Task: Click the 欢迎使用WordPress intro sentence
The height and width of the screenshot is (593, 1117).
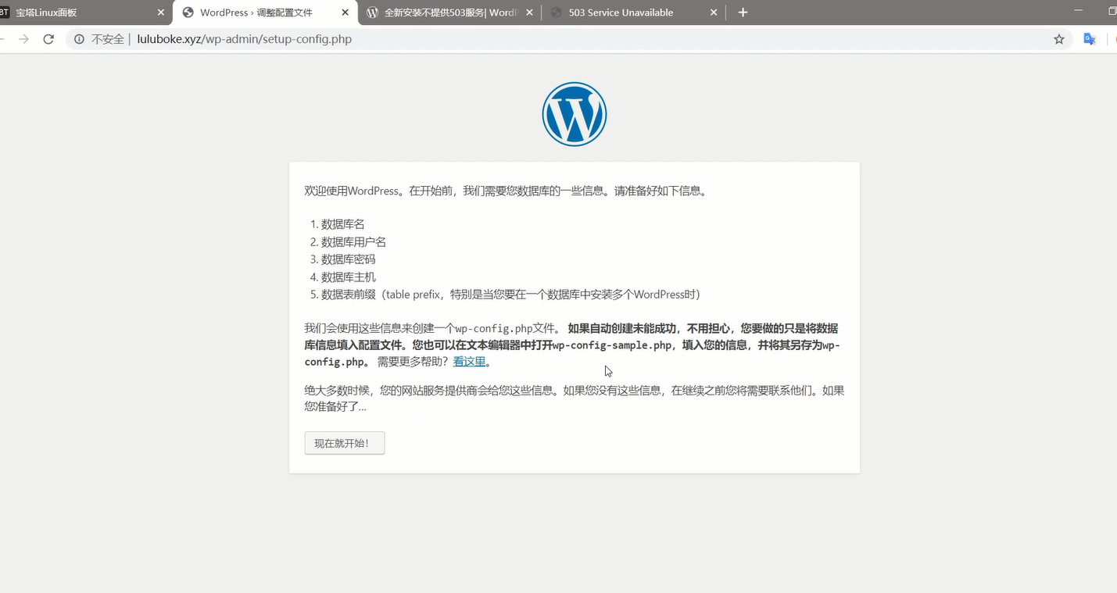Action: [507, 191]
